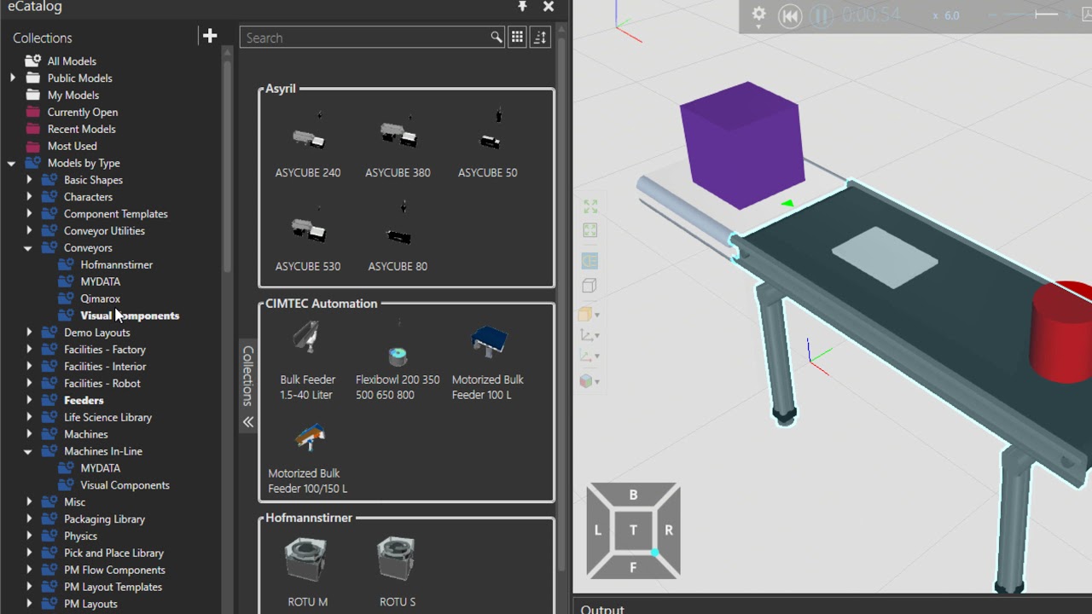Click the search magnifier in eCatalog search bar

pyautogui.click(x=495, y=38)
